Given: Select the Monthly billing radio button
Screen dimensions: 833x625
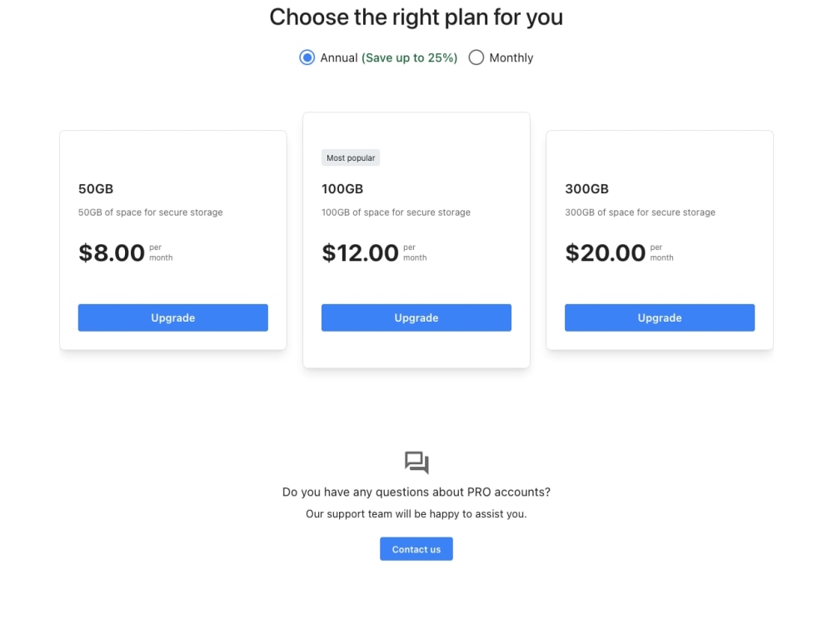Looking at the screenshot, I should [x=476, y=57].
